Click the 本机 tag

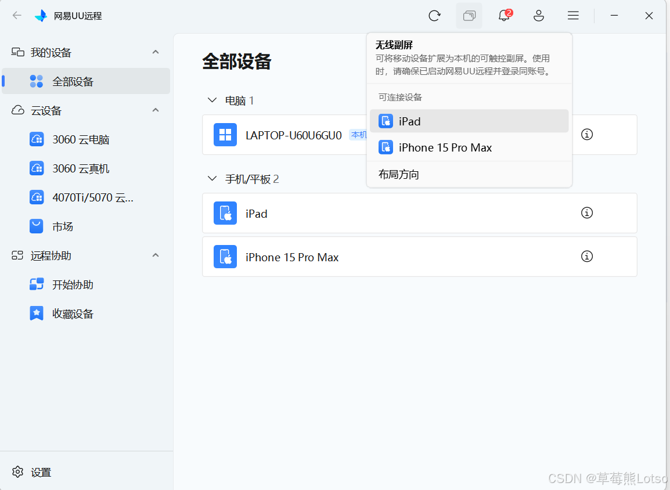(x=358, y=135)
